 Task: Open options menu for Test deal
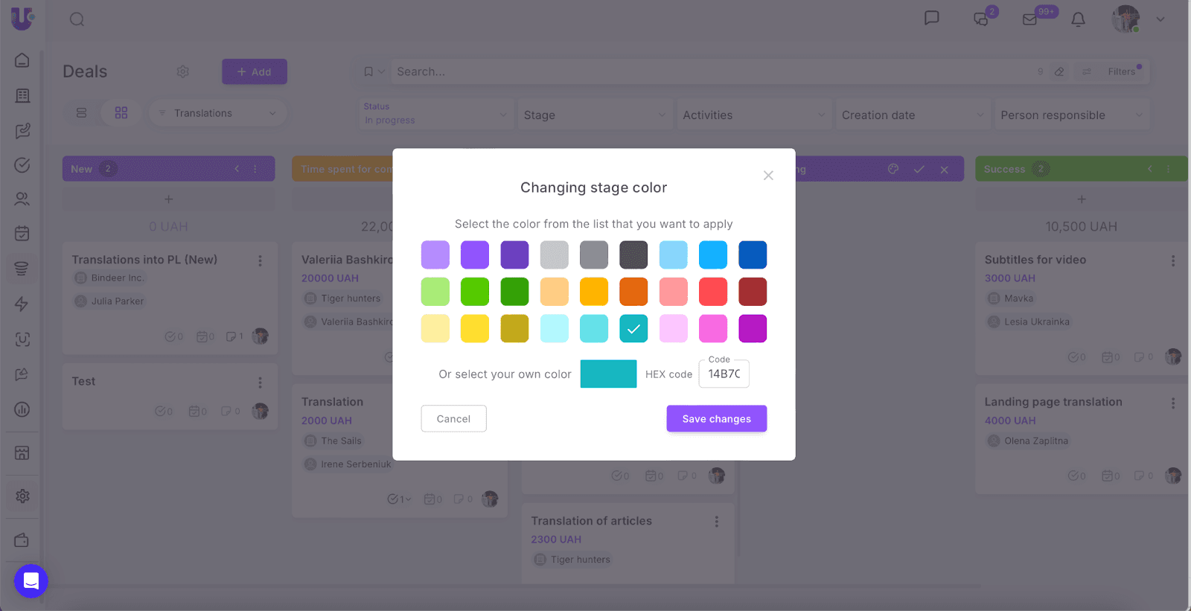[x=260, y=383]
